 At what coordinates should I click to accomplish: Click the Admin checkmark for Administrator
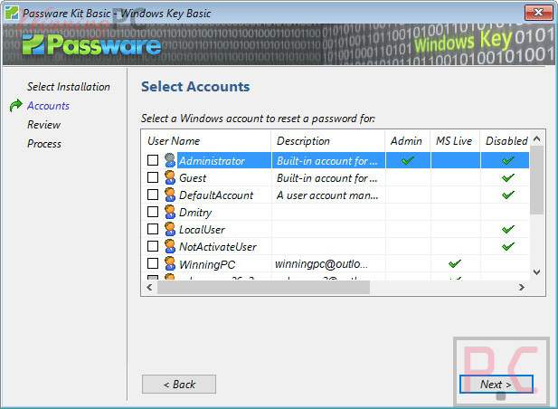coord(408,160)
